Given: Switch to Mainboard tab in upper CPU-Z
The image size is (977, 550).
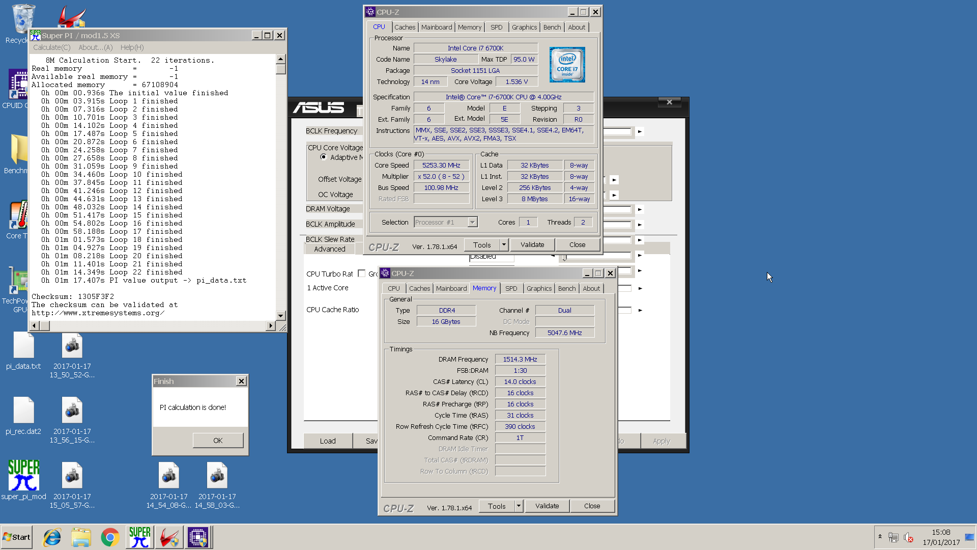Looking at the screenshot, I should [x=436, y=28].
